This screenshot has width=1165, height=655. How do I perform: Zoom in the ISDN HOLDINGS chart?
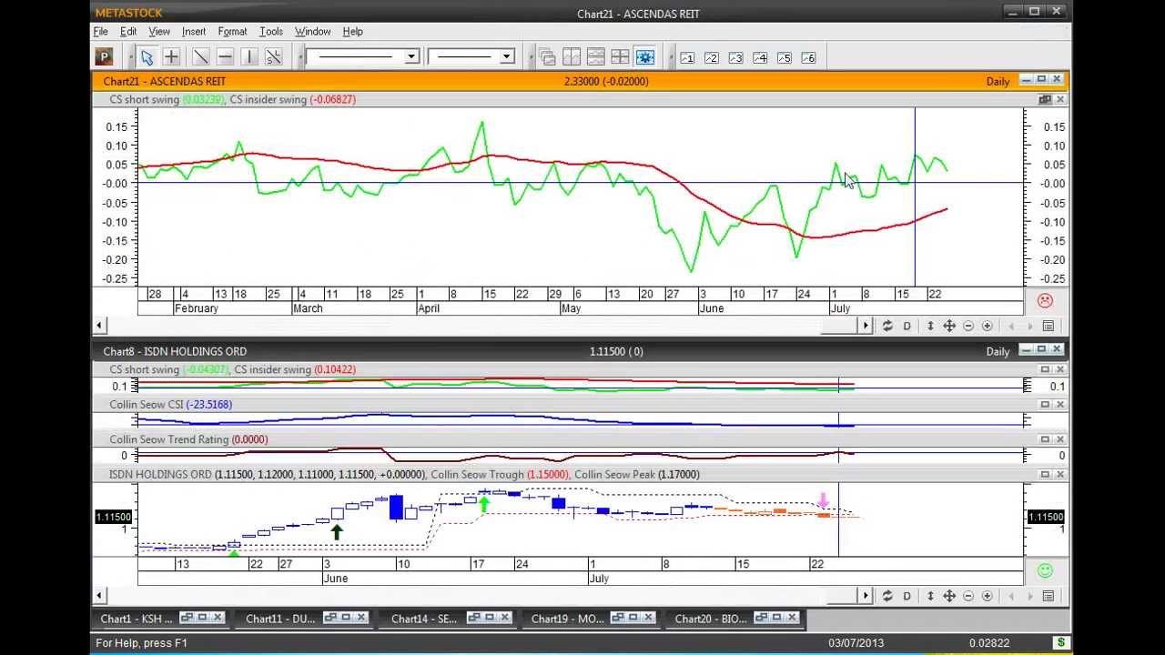[987, 596]
